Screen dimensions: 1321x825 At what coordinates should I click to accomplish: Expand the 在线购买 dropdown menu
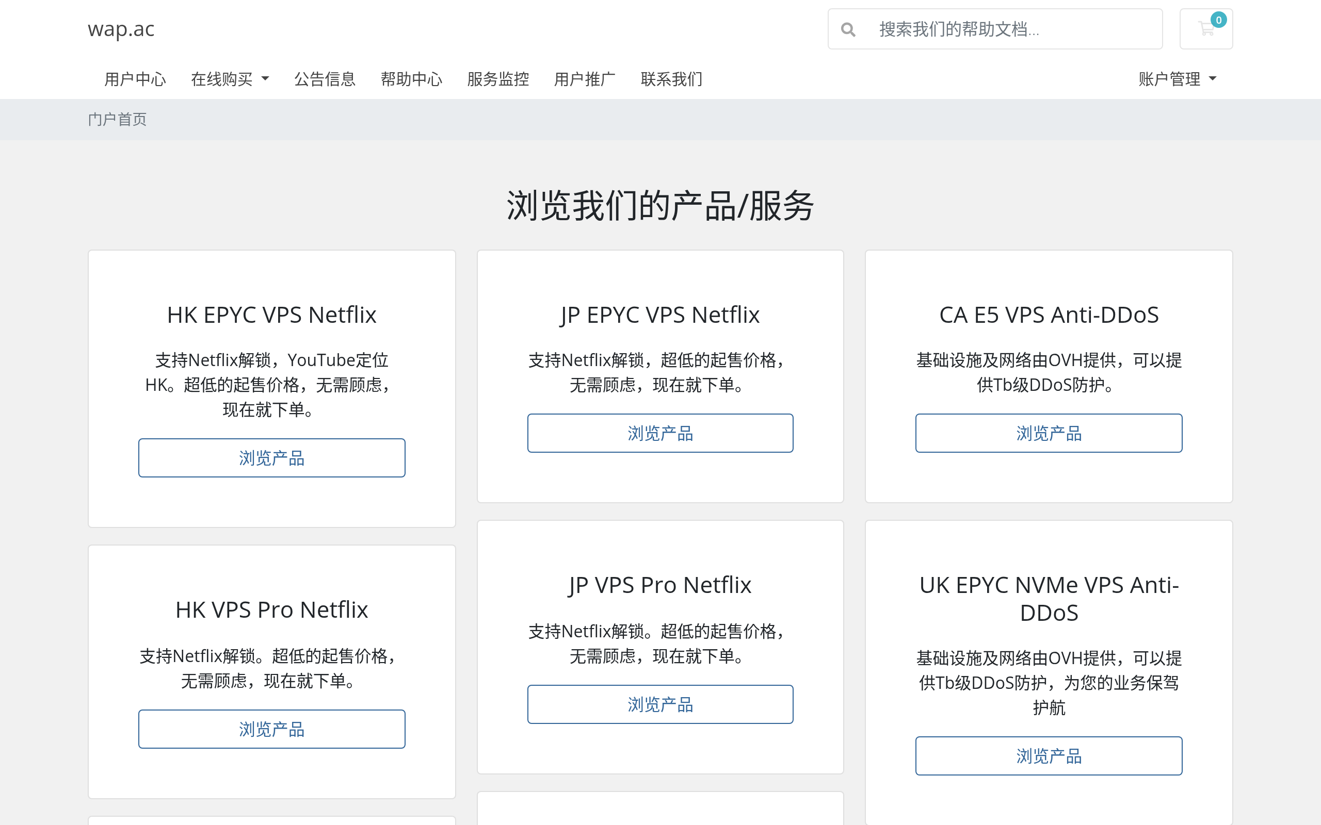230,79
